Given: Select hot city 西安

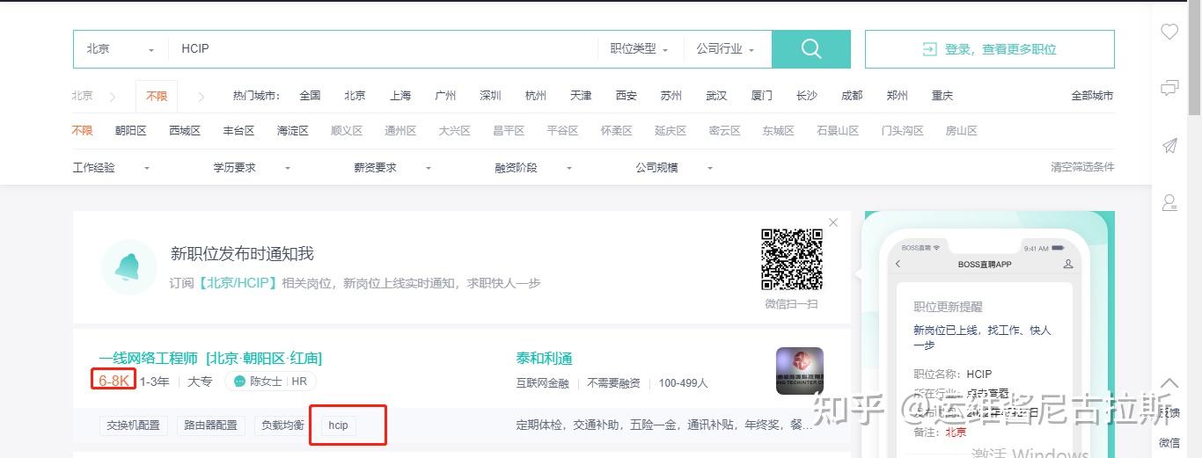Looking at the screenshot, I should pos(626,96).
